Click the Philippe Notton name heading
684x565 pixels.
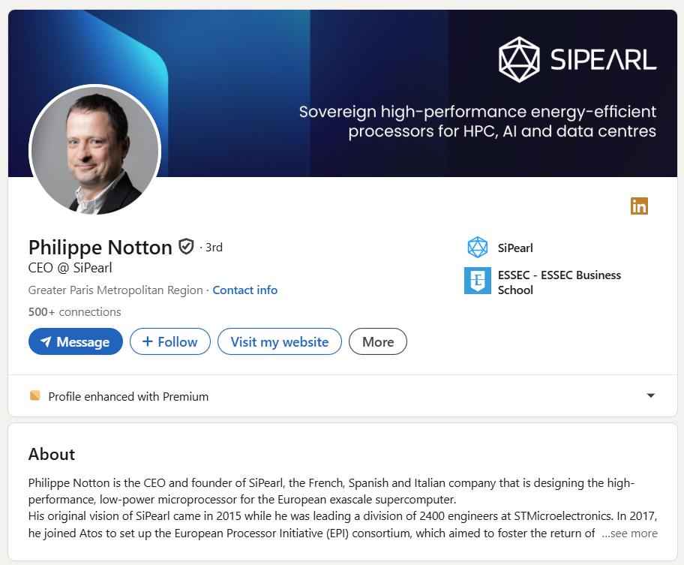point(100,247)
